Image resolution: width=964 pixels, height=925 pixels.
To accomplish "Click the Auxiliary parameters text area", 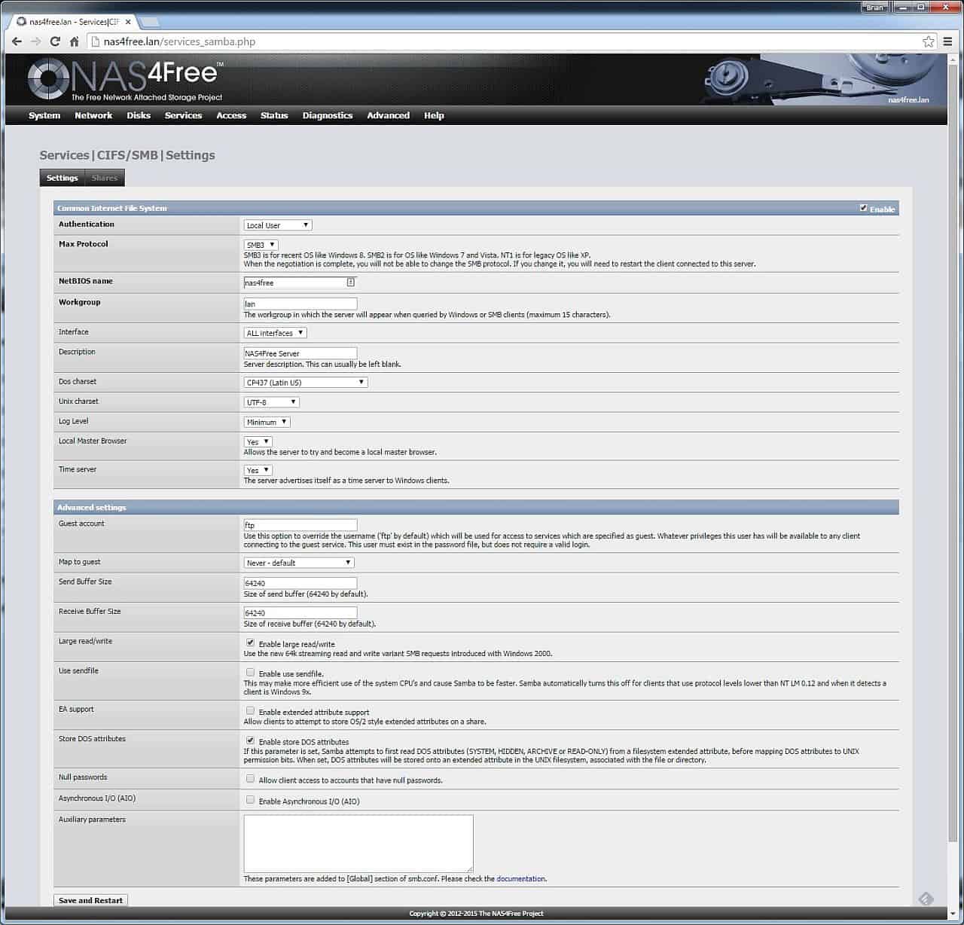I will [358, 844].
